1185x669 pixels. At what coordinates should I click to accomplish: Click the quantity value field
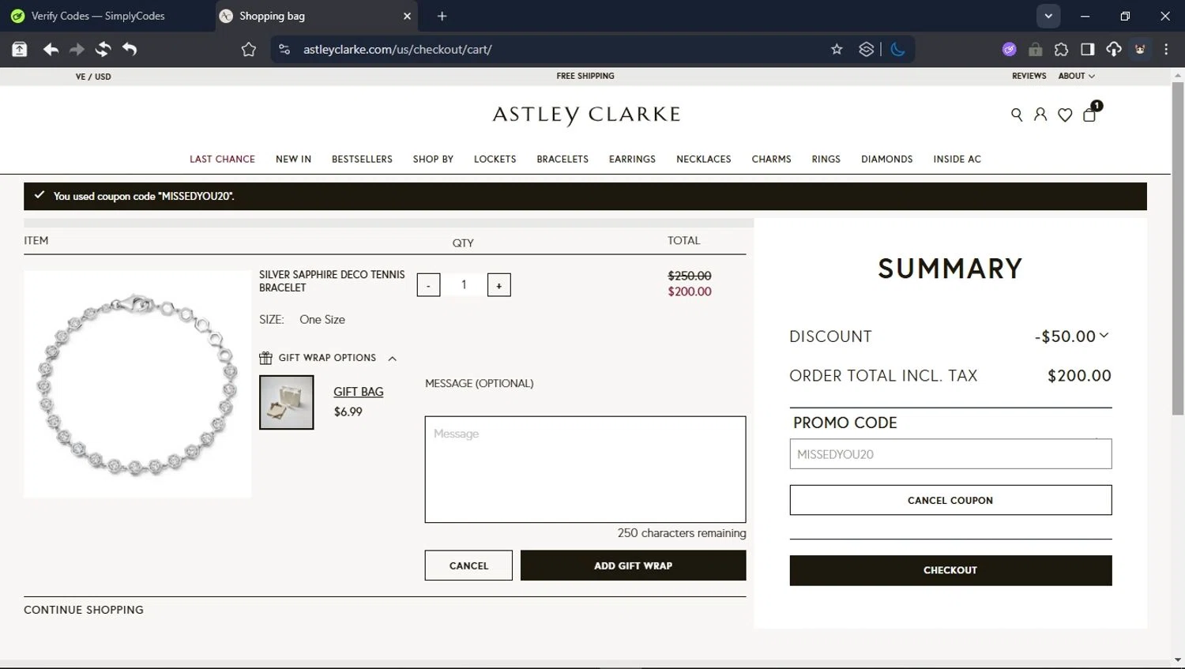click(464, 284)
